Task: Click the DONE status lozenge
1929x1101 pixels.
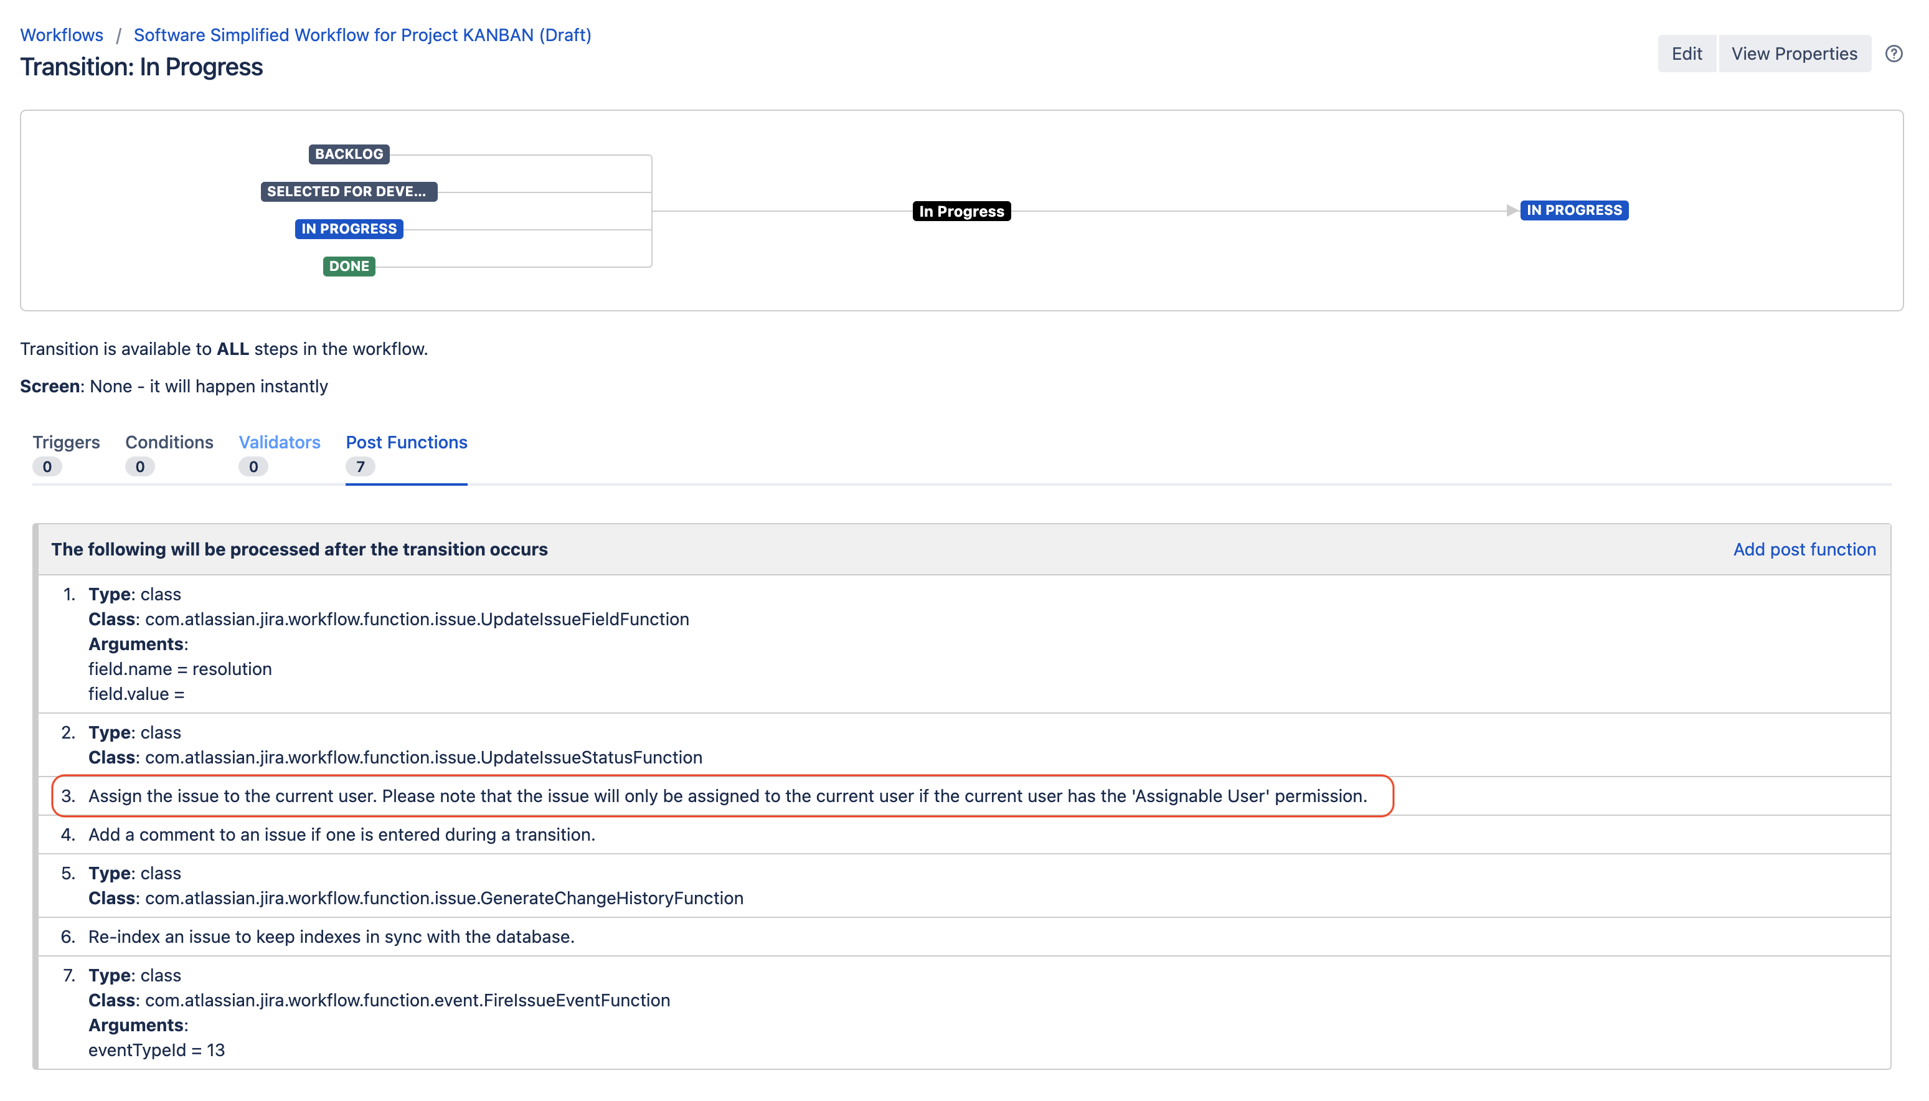Action: click(349, 266)
